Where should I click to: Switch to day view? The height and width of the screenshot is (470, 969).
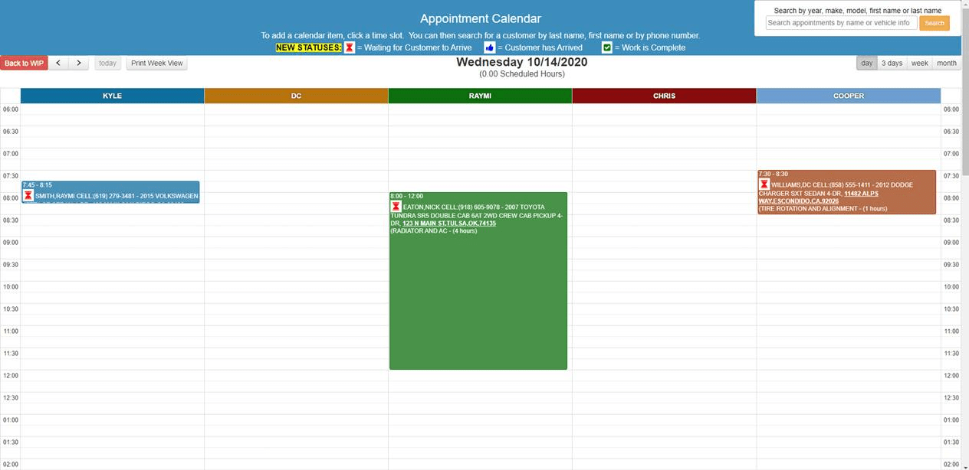pyautogui.click(x=867, y=63)
